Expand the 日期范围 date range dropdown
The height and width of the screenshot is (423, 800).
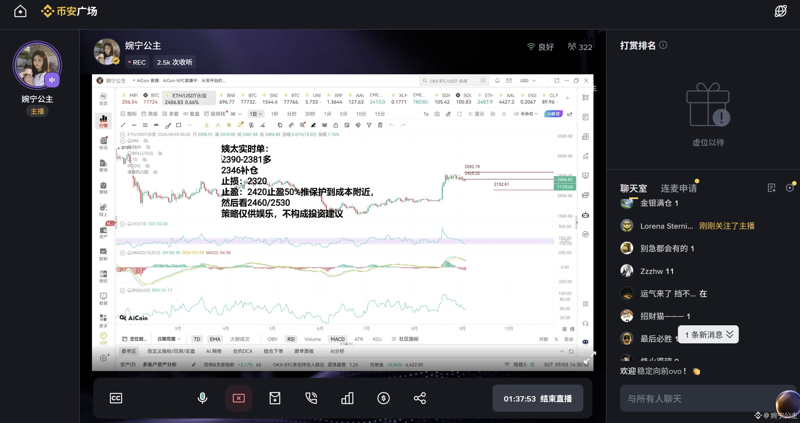click(x=169, y=339)
